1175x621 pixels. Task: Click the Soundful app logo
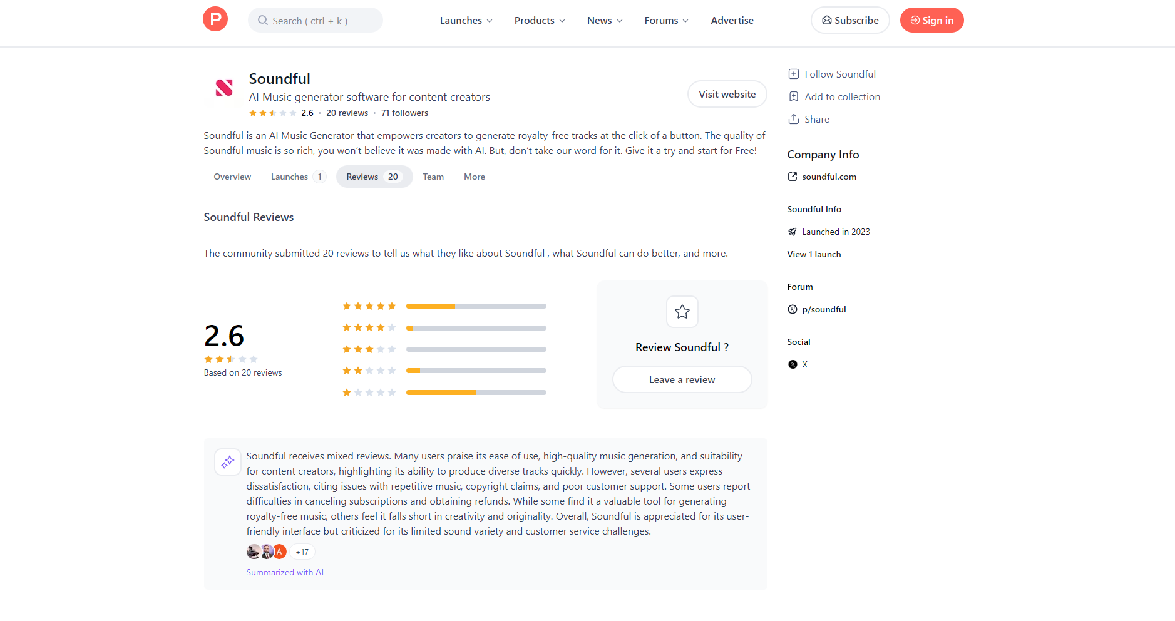tap(224, 88)
